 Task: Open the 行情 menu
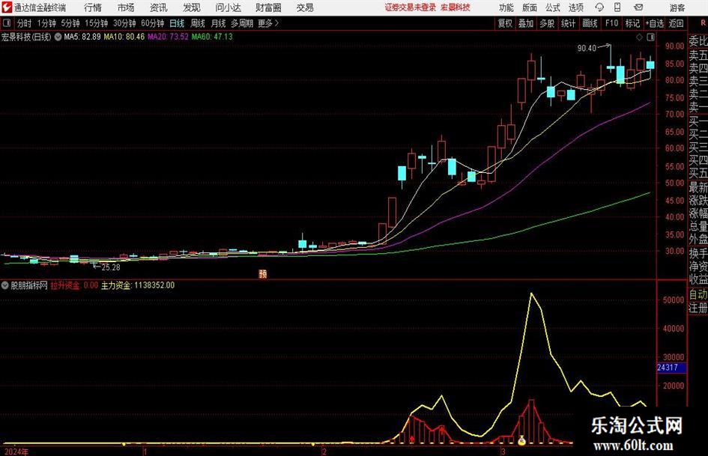(93, 7)
